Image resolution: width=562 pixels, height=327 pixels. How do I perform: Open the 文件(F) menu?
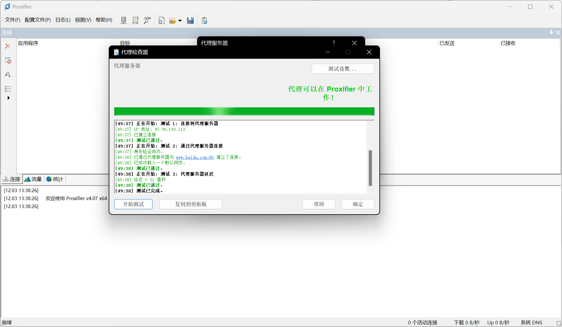[13, 20]
